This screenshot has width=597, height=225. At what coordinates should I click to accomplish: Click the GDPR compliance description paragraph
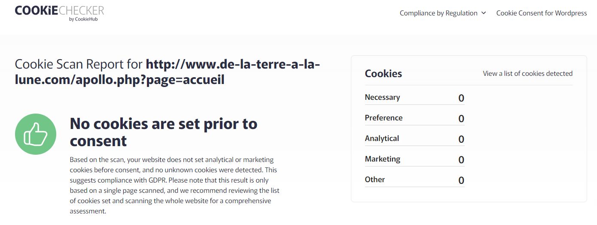click(x=175, y=185)
